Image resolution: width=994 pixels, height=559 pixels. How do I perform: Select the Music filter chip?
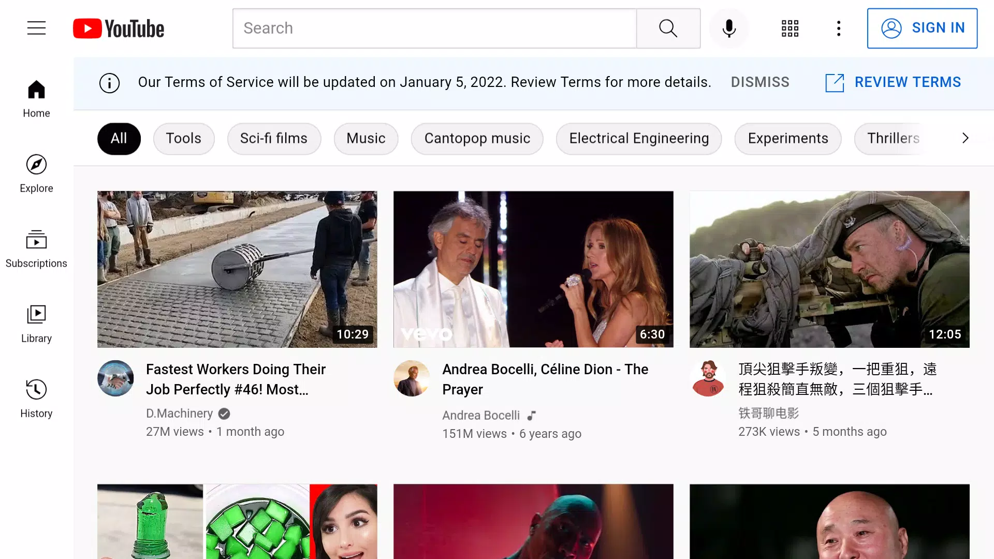click(x=366, y=138)
